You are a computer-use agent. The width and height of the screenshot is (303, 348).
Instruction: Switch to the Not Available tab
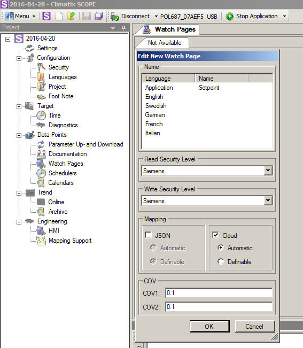165,43
